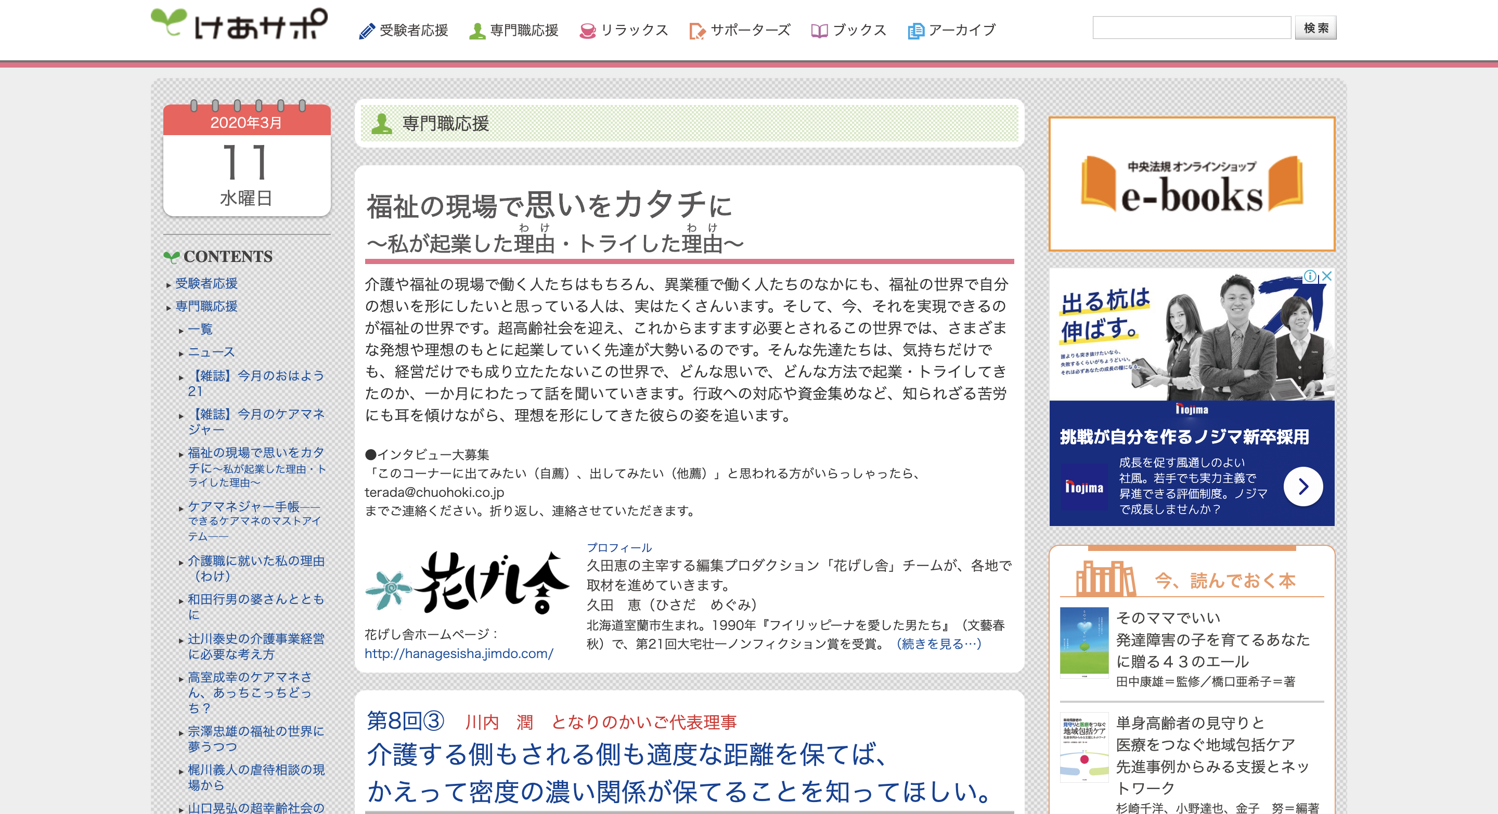1498x814 pixels.
Task: Click (続きを見る…) to read more
Action: tap(939, 644)
